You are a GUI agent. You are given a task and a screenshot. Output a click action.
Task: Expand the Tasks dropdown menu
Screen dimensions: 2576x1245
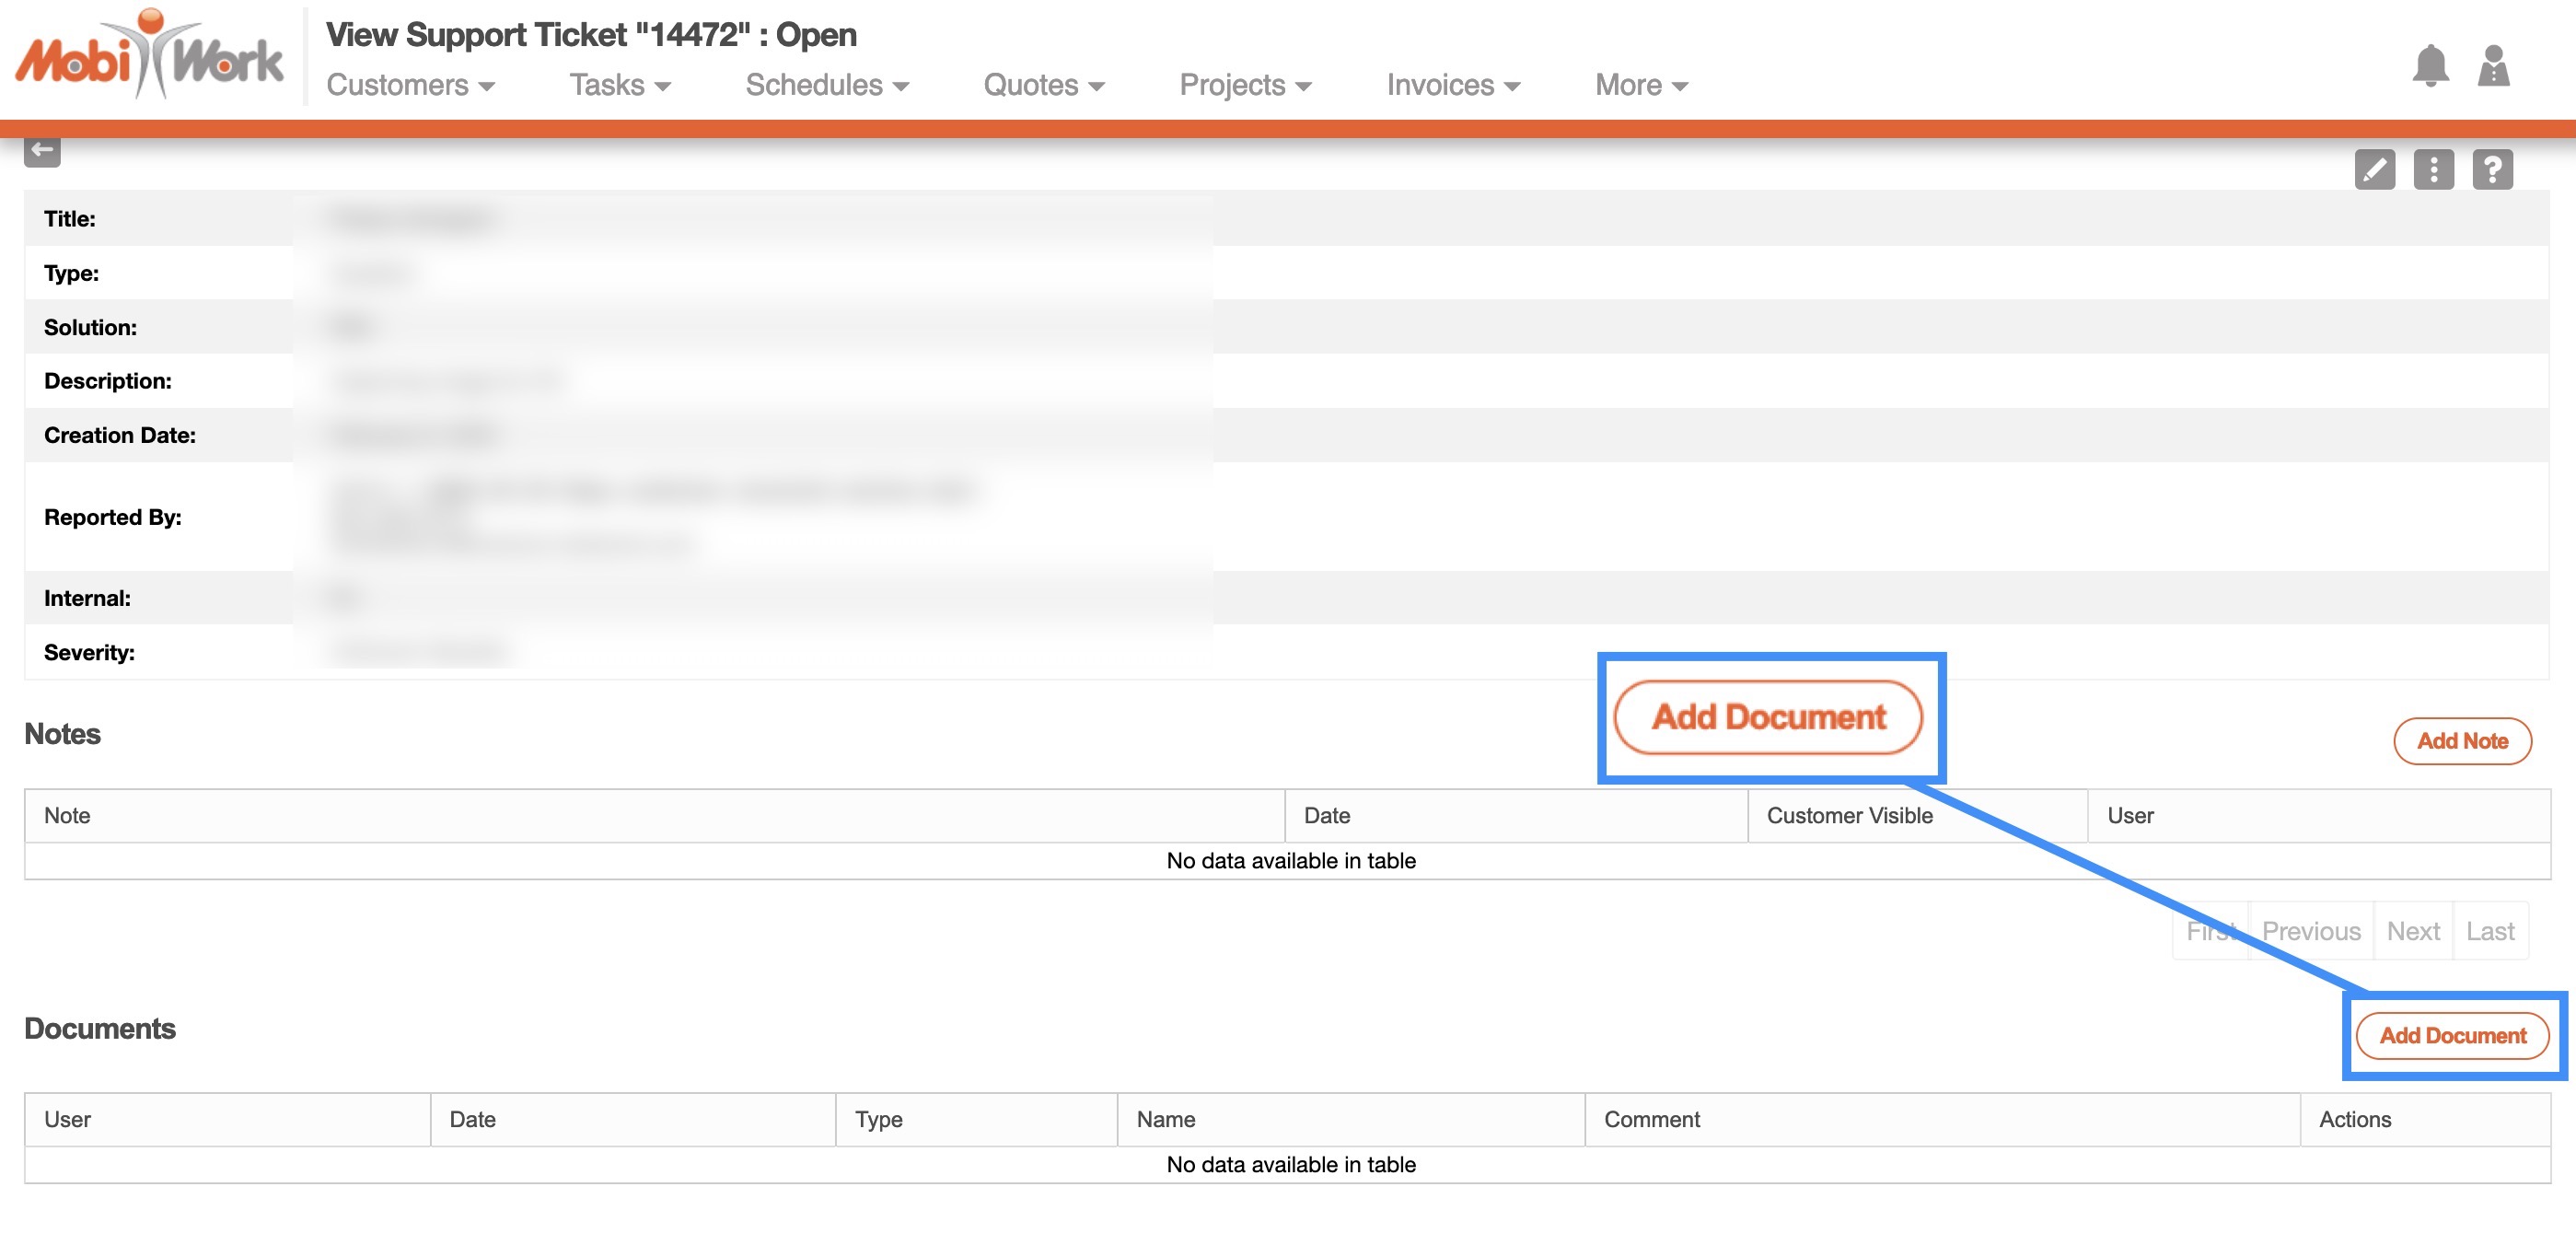tap(619, 85)
